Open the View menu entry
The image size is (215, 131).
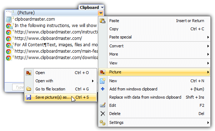tap(154, 63)
